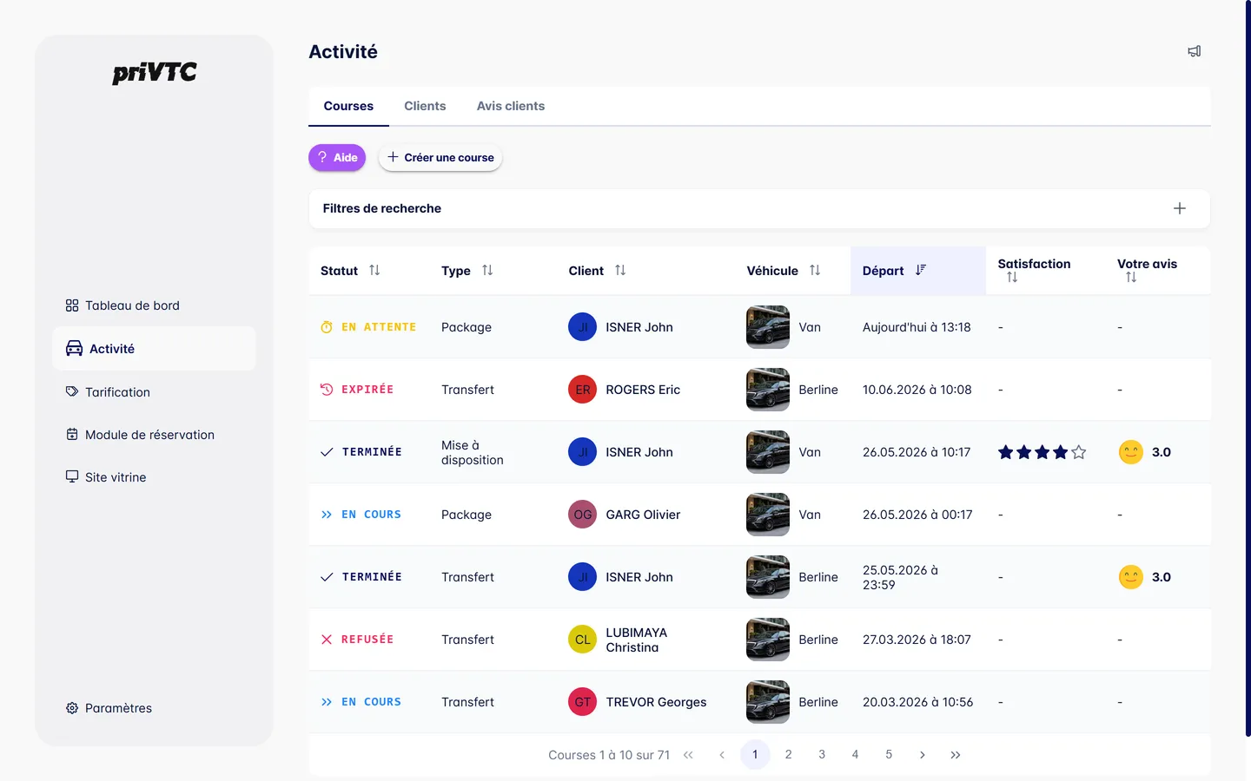The width and height of the screenshot is (1251, 781).
Task: Click GT avatar of TREVOR Georges
Action: pyautogui.click(x=582, y=702)
